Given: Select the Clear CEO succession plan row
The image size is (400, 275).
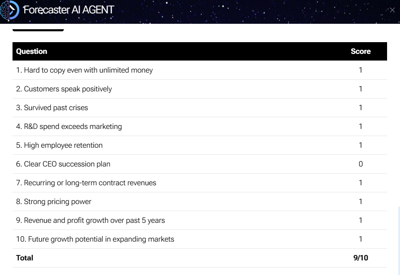Looking at the screenshot, I should tap(200, 164).
